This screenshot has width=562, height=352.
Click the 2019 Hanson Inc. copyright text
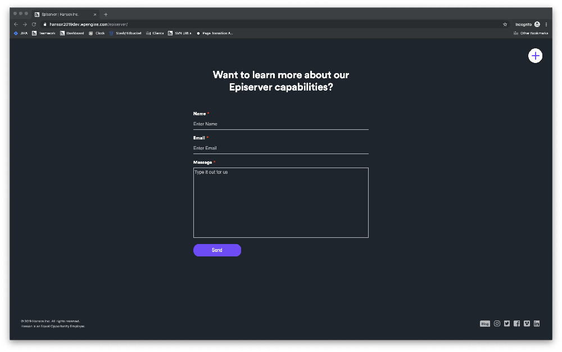(51, 321)
